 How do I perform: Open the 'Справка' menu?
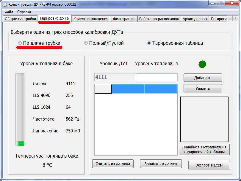tap(24, 12)
